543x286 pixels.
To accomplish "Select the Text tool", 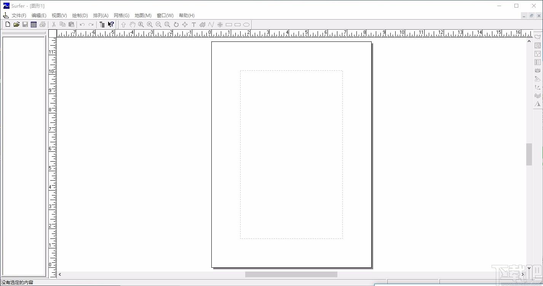I will tap(193, 24).
